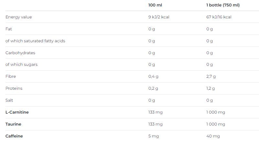Viewport: 259px width, 142px height.
Task: Select the "Energy value" row label
Action: (x=19, y=17)
